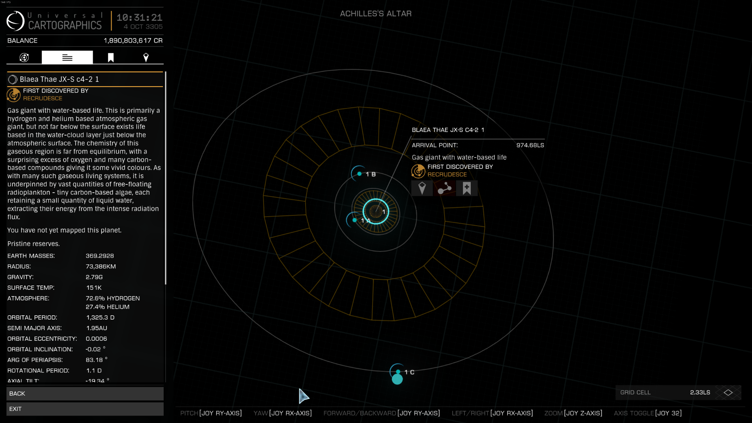Screen dimensions: 752x423
Task: Open the map pin locations tab
Action: click(146, 58)
